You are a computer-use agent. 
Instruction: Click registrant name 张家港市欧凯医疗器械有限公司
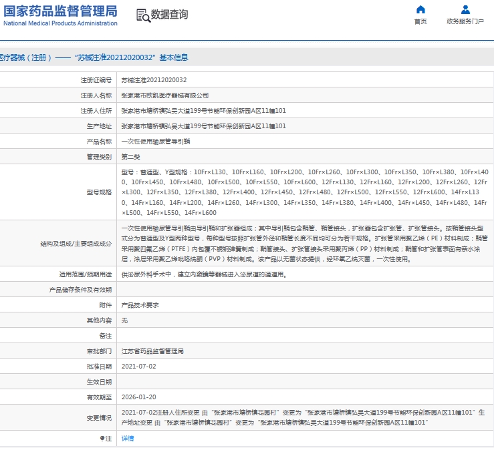165,95
